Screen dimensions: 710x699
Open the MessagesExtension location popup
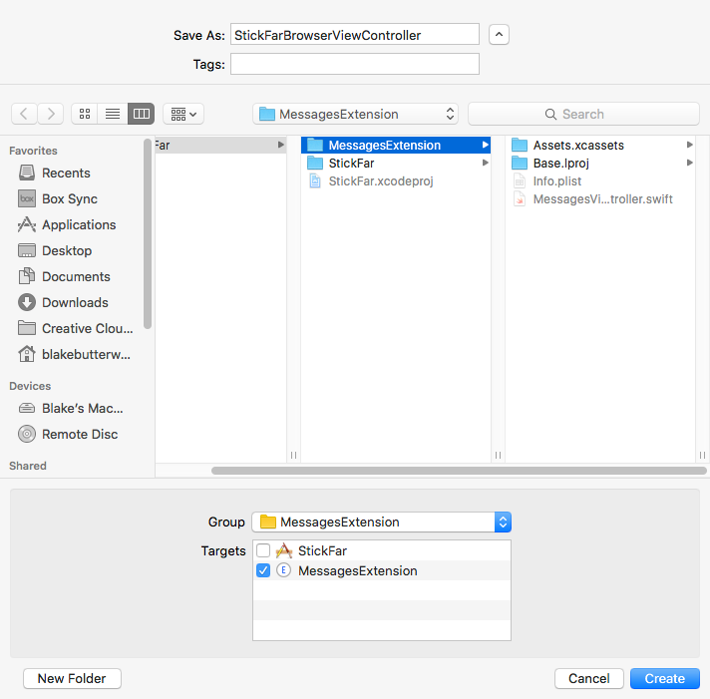click(355, 114)
